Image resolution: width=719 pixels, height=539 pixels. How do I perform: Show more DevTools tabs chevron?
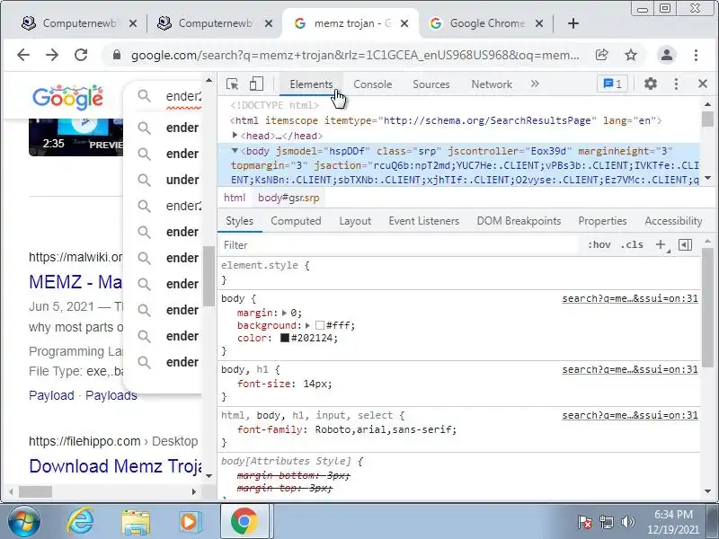535,84
